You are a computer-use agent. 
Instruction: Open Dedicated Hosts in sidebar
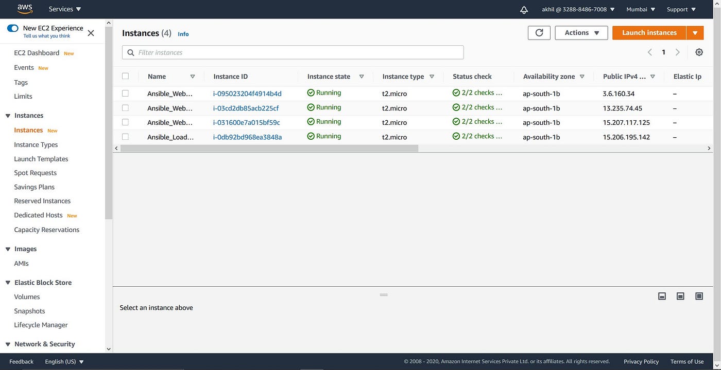[x=38, y=215]
